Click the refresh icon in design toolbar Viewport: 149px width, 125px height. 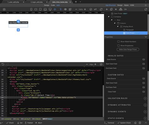[x=101, y=9]
